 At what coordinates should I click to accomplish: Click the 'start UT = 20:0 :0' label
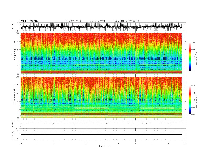pyautogui.click(x=127, y=21)
